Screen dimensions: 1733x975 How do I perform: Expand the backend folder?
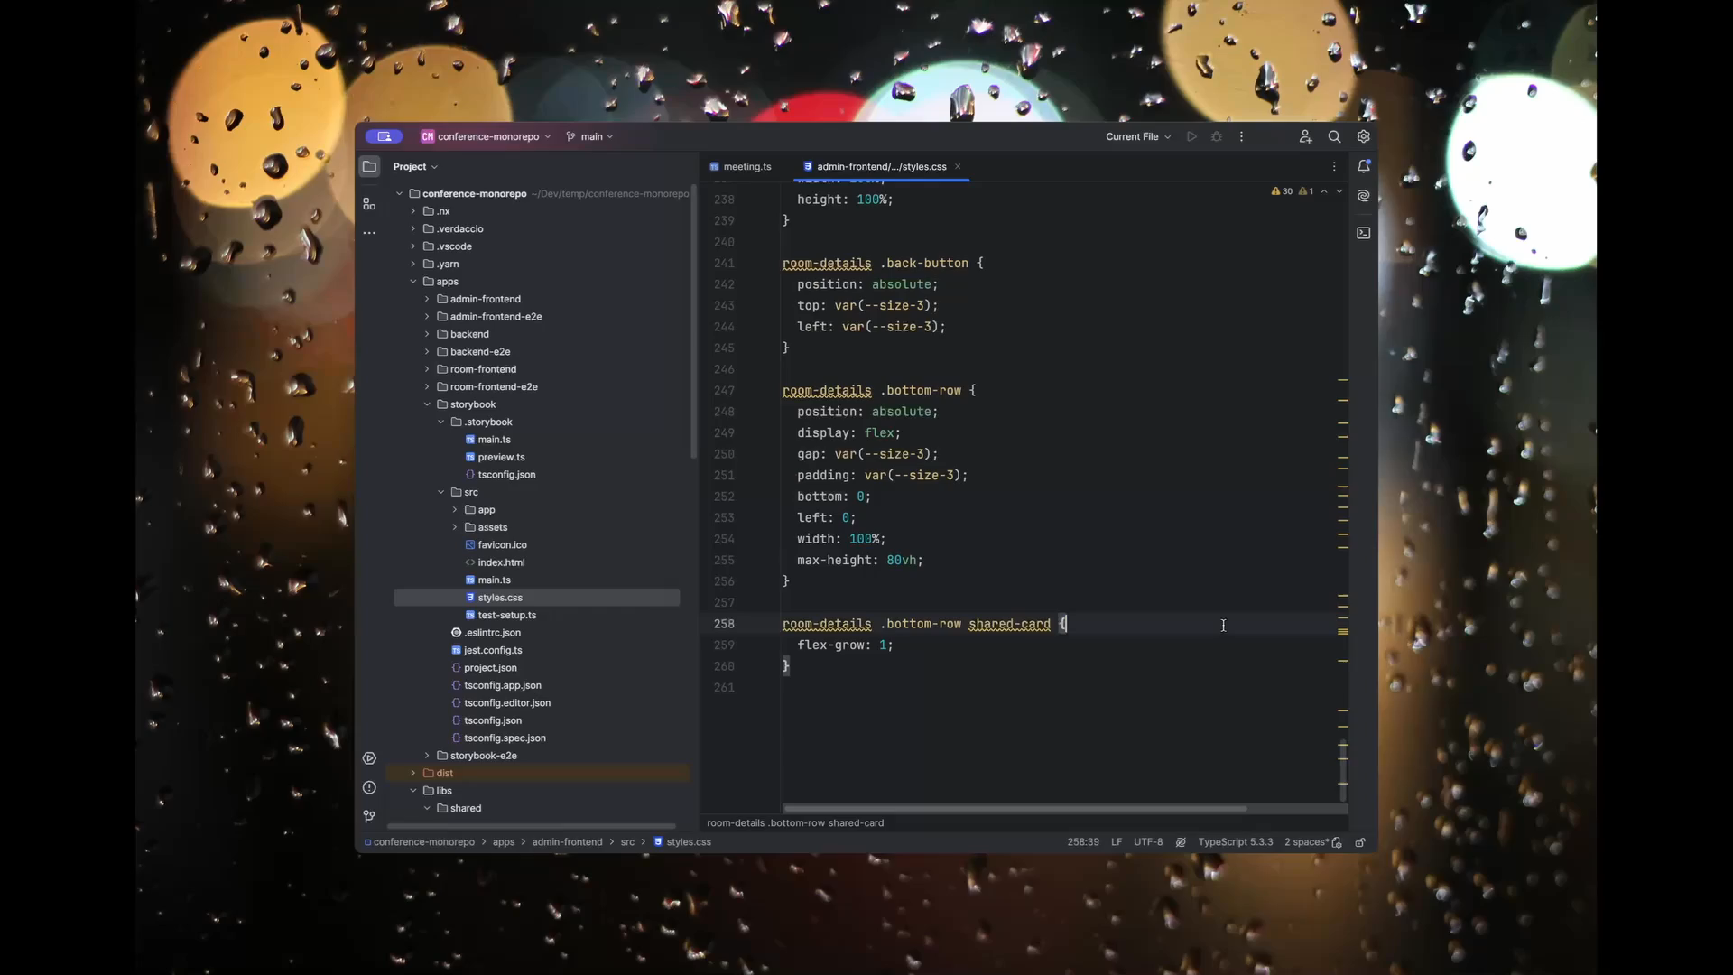tap(427, 334)
